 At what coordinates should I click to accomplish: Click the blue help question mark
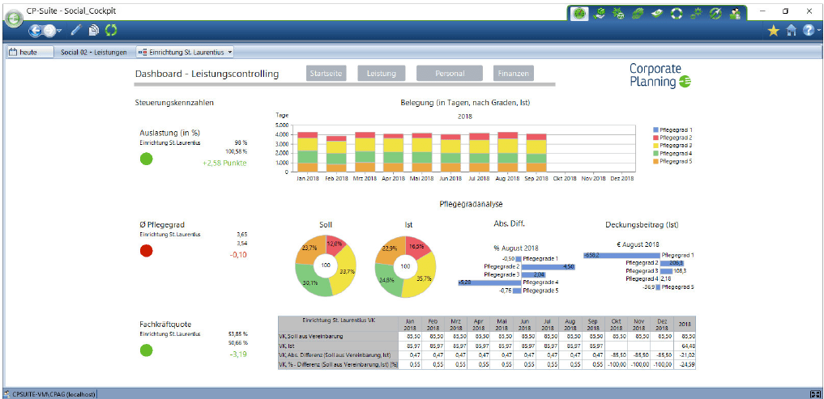click(807, 31)
